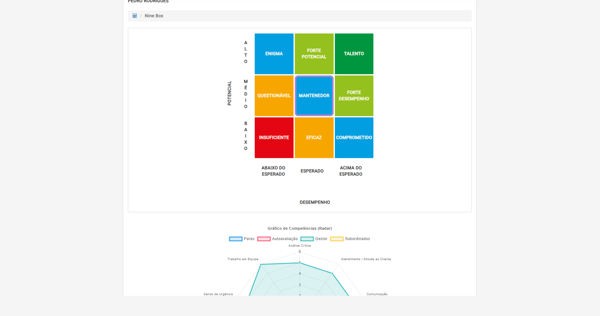
Task: Click the red INSUFICIENTE box
Action: tap(274, 138)
